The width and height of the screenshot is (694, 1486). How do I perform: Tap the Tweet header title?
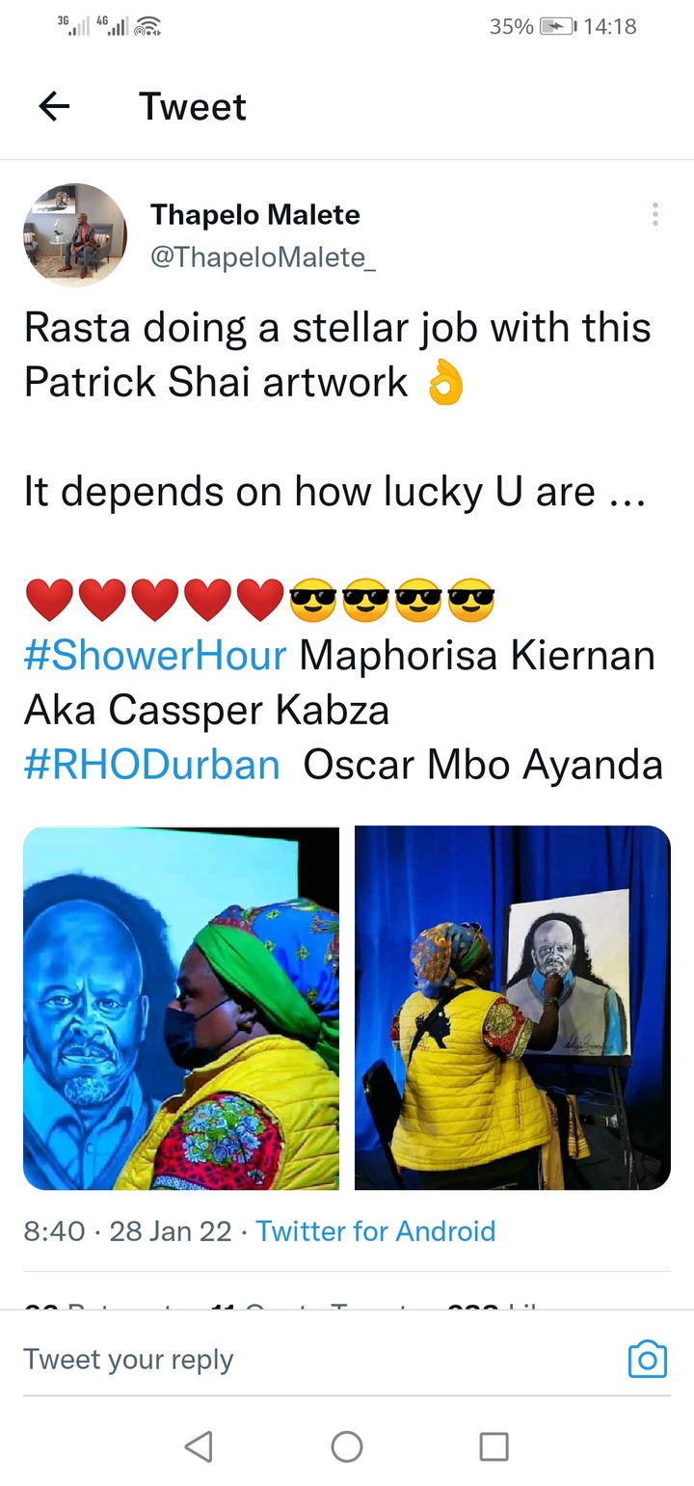tap(193, 106)
